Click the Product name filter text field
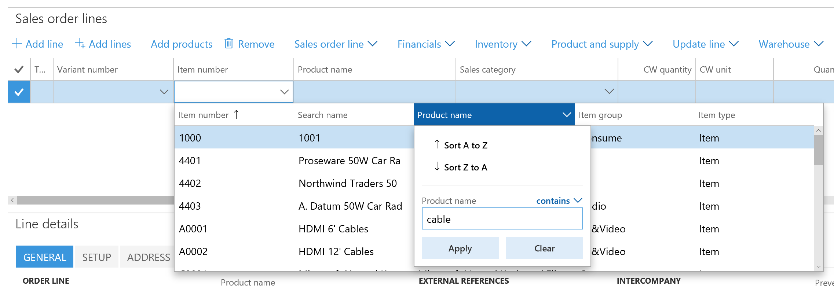 coord(502,219)
